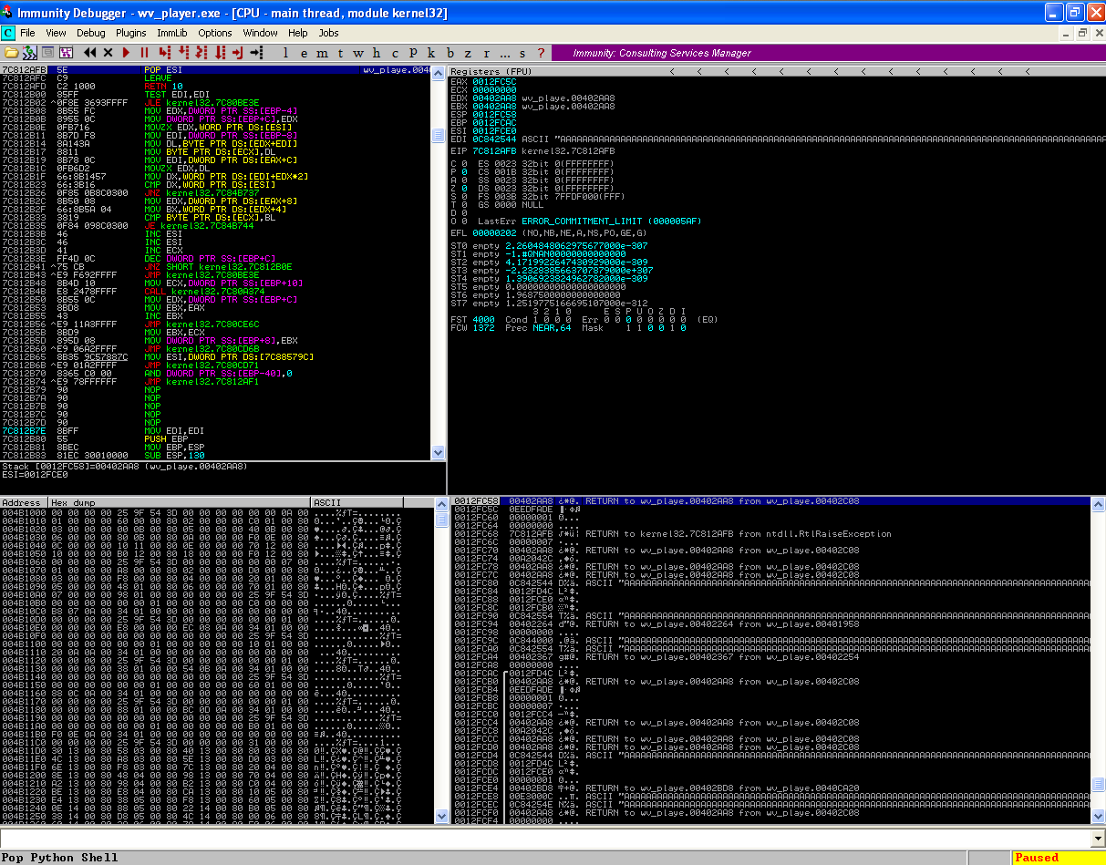Show breakpoints with 'b' button
This screenshot has height=865, width=1106.
click(x=450, y=53)
